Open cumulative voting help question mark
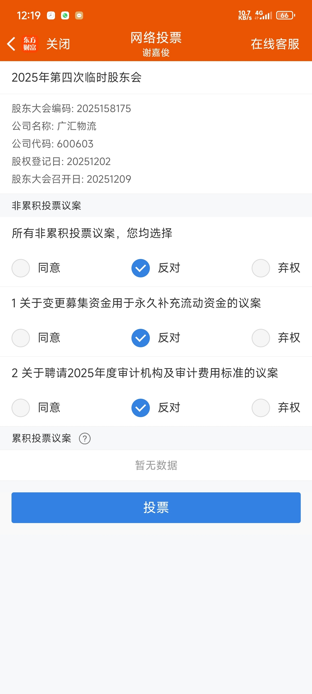The image size is (312, 694). (x=85, y=439)
